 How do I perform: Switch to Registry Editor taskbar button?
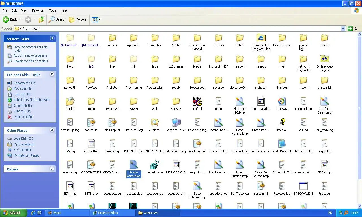pos(112,213)
